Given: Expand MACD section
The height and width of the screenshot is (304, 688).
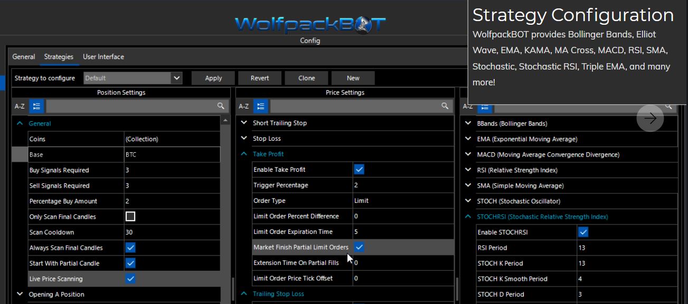Looking at the screenshot, I should coord(468,155).
